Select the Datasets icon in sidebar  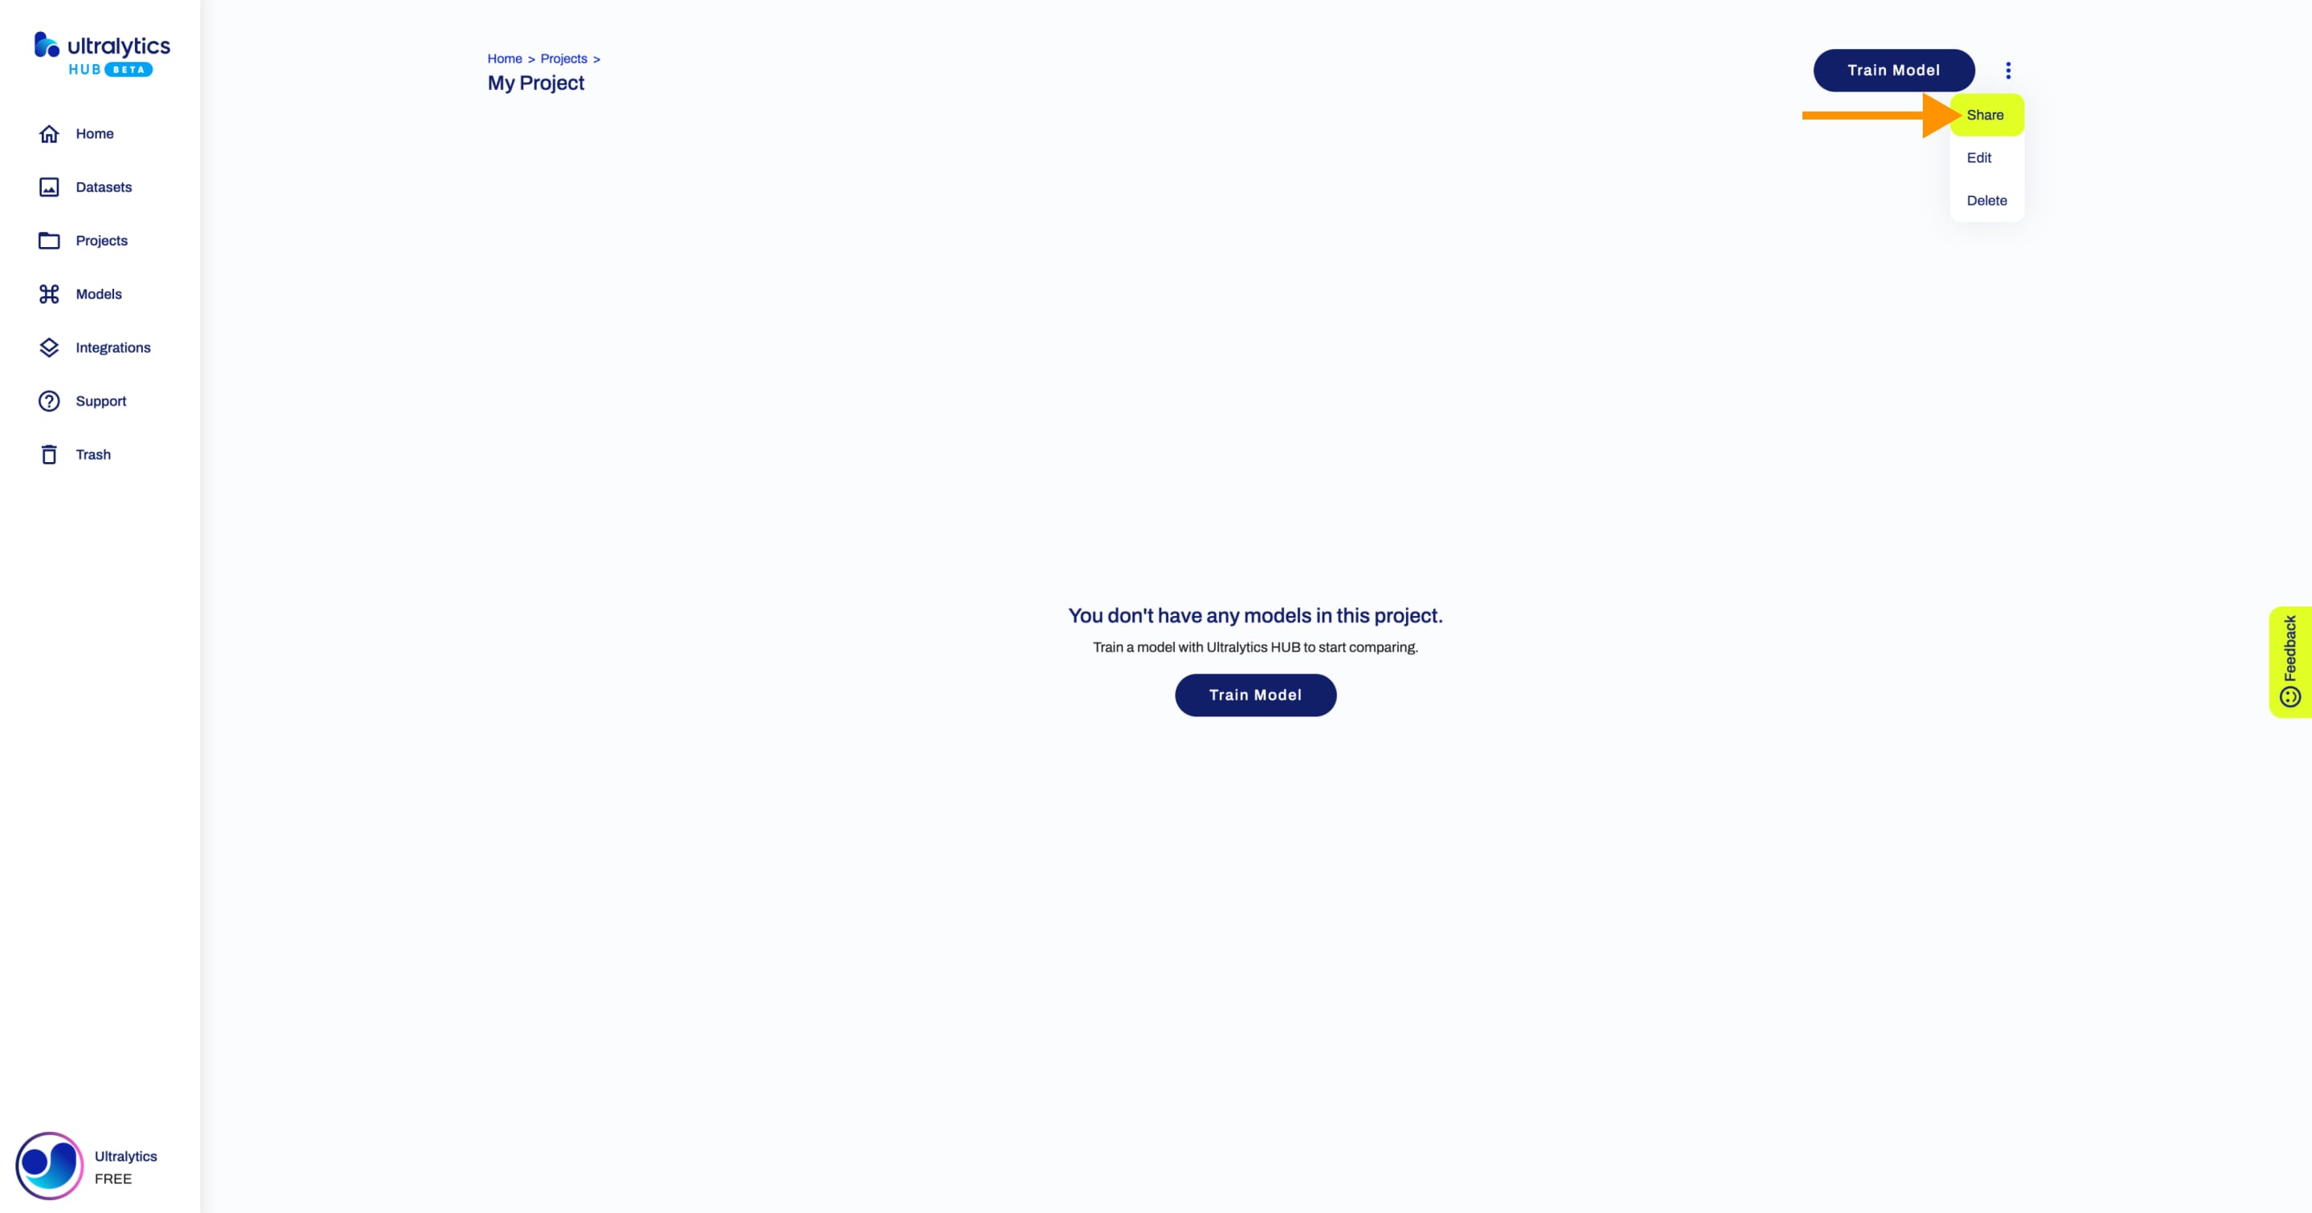[x=49, y=186]
